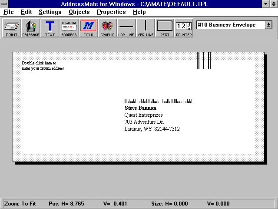Select the Steve Bannon address block
278x209 pixels.
click(152, 118)
